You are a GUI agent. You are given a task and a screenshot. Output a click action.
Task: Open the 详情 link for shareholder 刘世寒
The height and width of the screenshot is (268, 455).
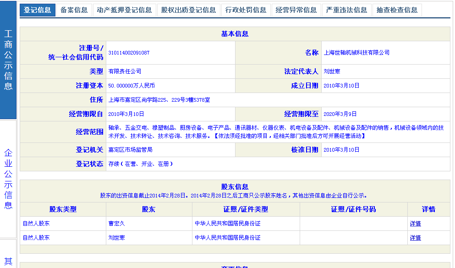(x=415, y=238)
